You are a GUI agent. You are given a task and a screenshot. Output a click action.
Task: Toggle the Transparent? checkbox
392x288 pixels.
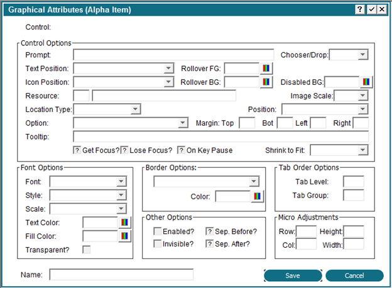point(87,250)
